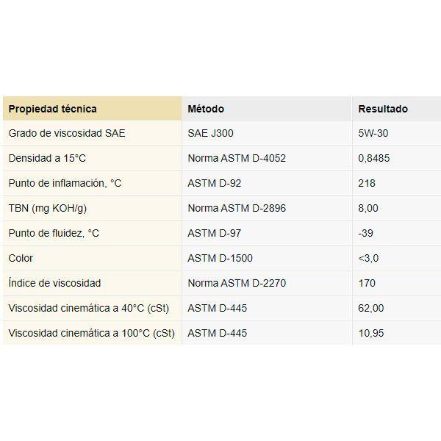Viewport: 441px width, 441px height.
Task: Select the 'Índice de viscosidad' row label
Action: coord(54,283)
